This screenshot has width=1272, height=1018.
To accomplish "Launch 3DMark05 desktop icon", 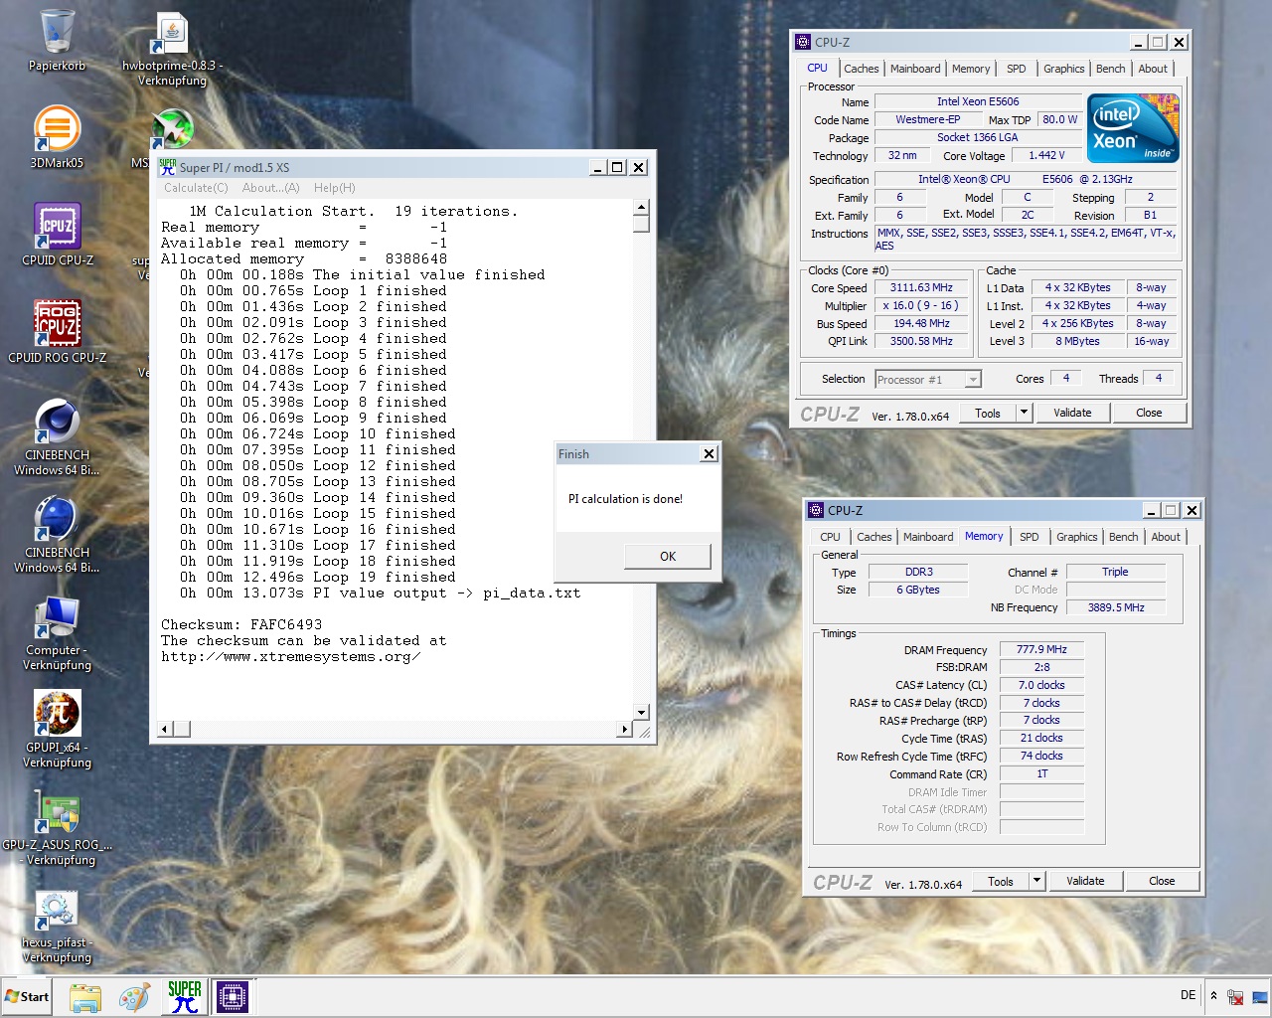I will click(58, 137).
